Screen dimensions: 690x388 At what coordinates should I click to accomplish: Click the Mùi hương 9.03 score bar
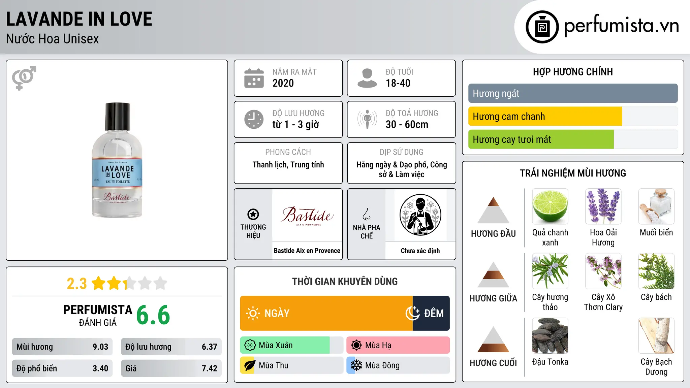click(62, 347)
